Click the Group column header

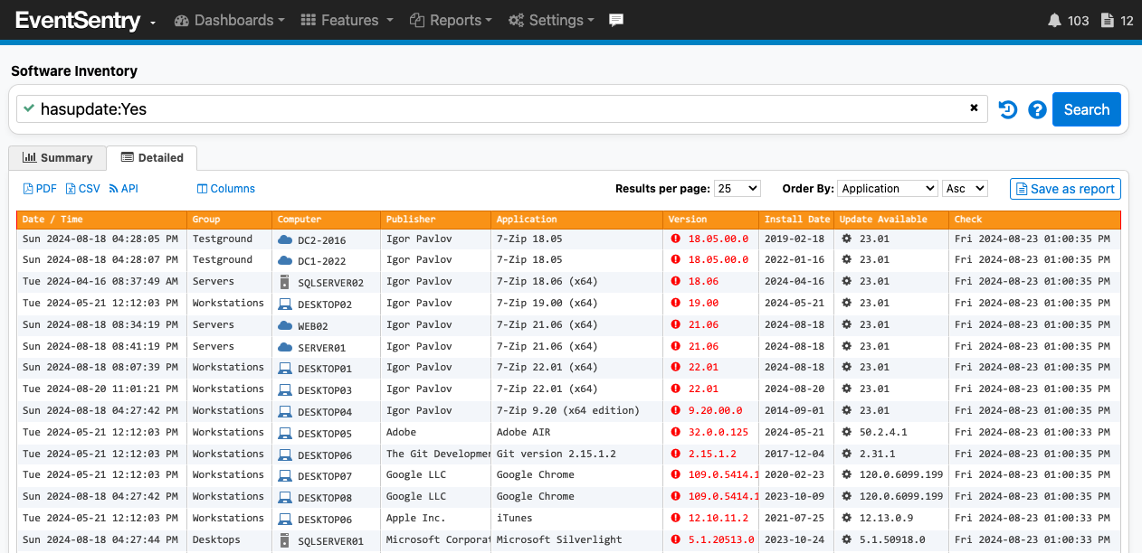pyautogui.click(x=229, y=220)
